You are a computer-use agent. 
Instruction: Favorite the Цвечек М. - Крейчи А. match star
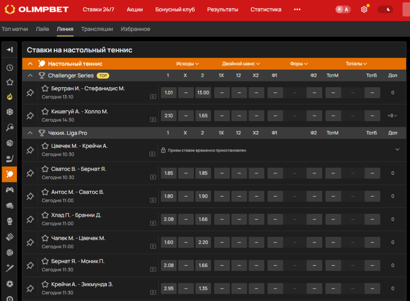pyautogui.click(x=45, y=146)
